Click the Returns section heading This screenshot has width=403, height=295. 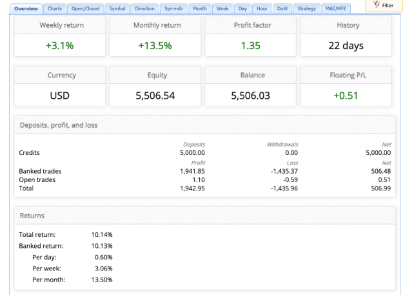[x=32, y=216]
